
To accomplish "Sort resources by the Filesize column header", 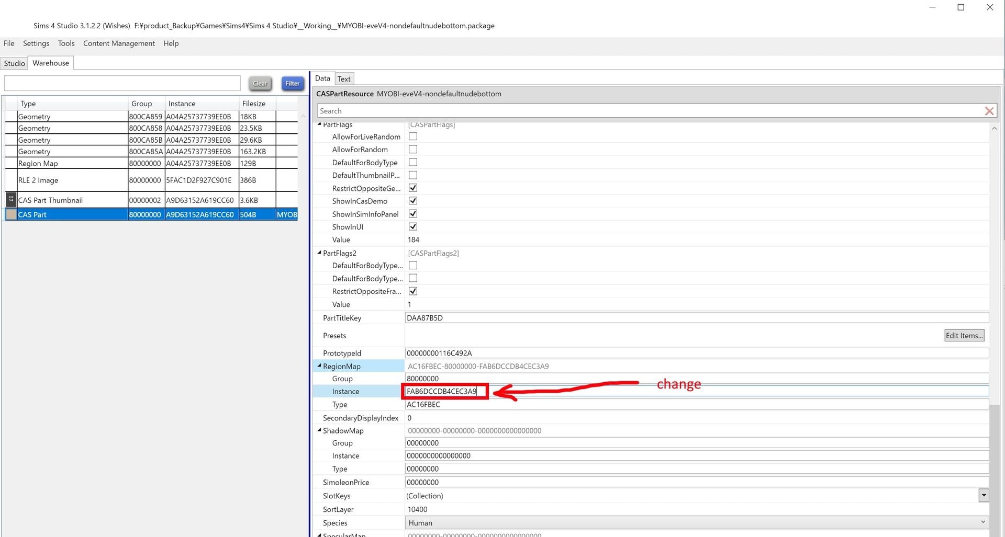I will (x=258, y=104).
